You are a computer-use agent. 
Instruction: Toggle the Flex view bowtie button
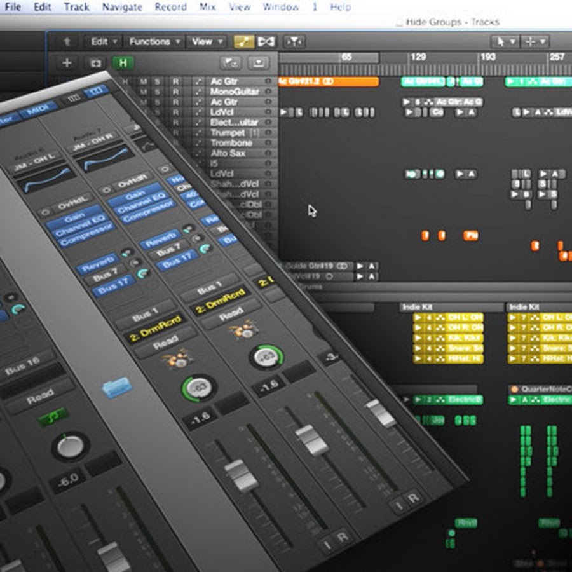[266, 42]
